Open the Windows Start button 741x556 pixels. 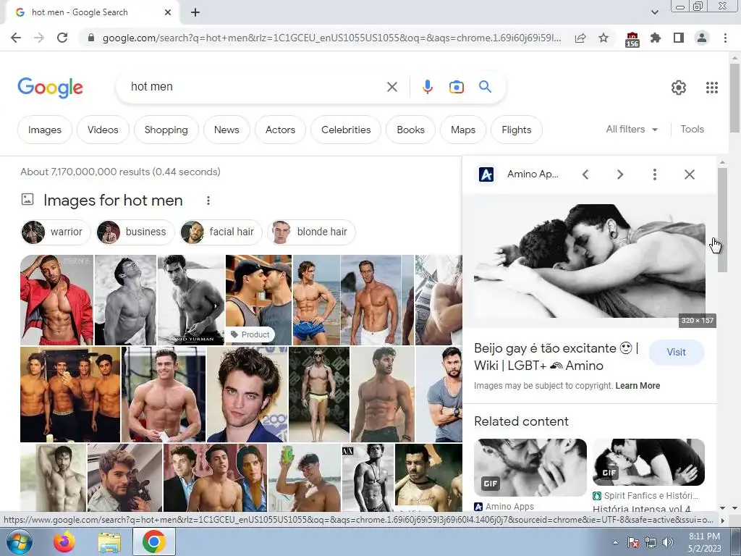[x=20, y=542]
